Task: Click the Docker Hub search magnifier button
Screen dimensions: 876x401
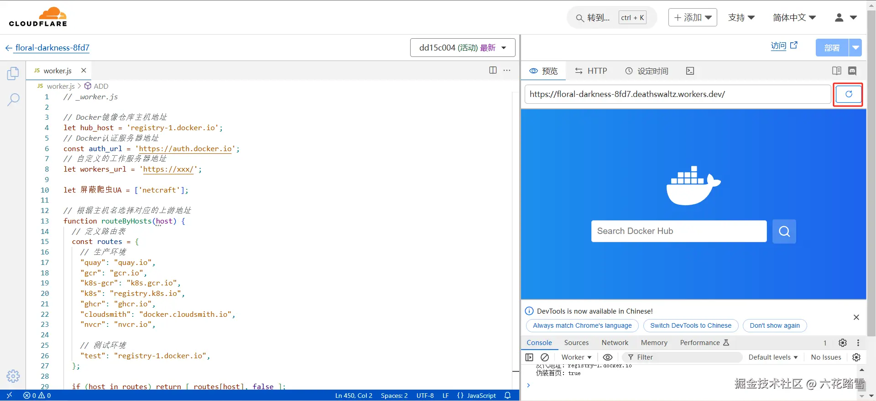Action: click(784, 231)
